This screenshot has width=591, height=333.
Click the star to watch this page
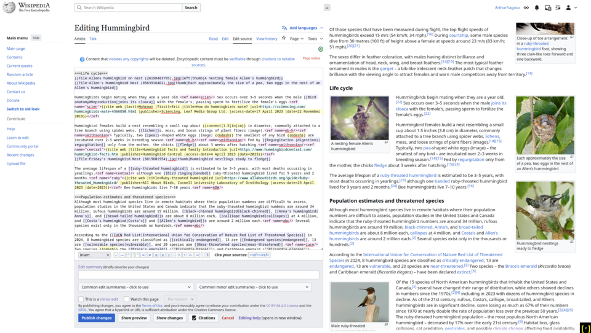coord(284,38)
